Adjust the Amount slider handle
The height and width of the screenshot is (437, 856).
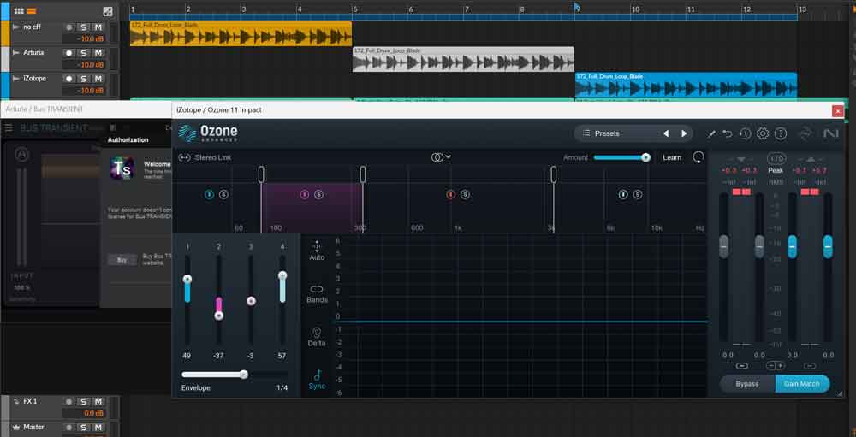tap(645, 157)
